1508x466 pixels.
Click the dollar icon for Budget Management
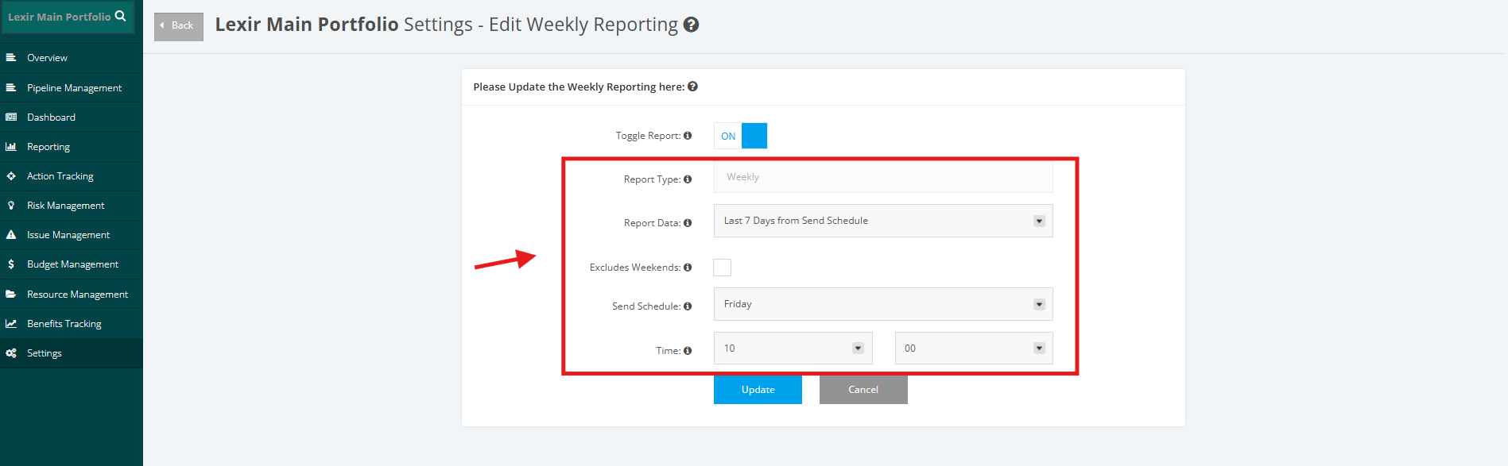coord(11,264)
